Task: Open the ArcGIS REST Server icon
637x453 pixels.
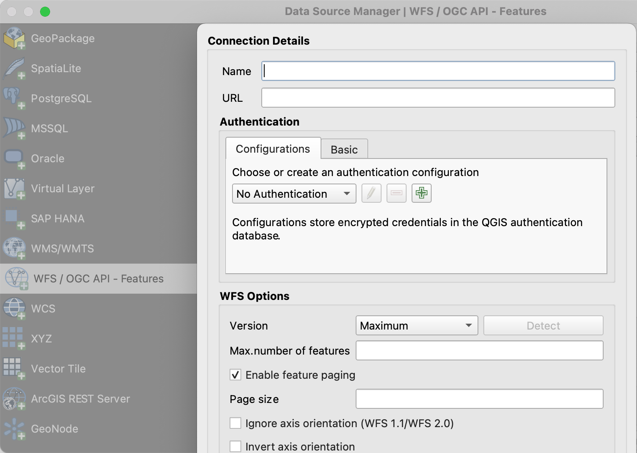Action: [x=14, y=399]
